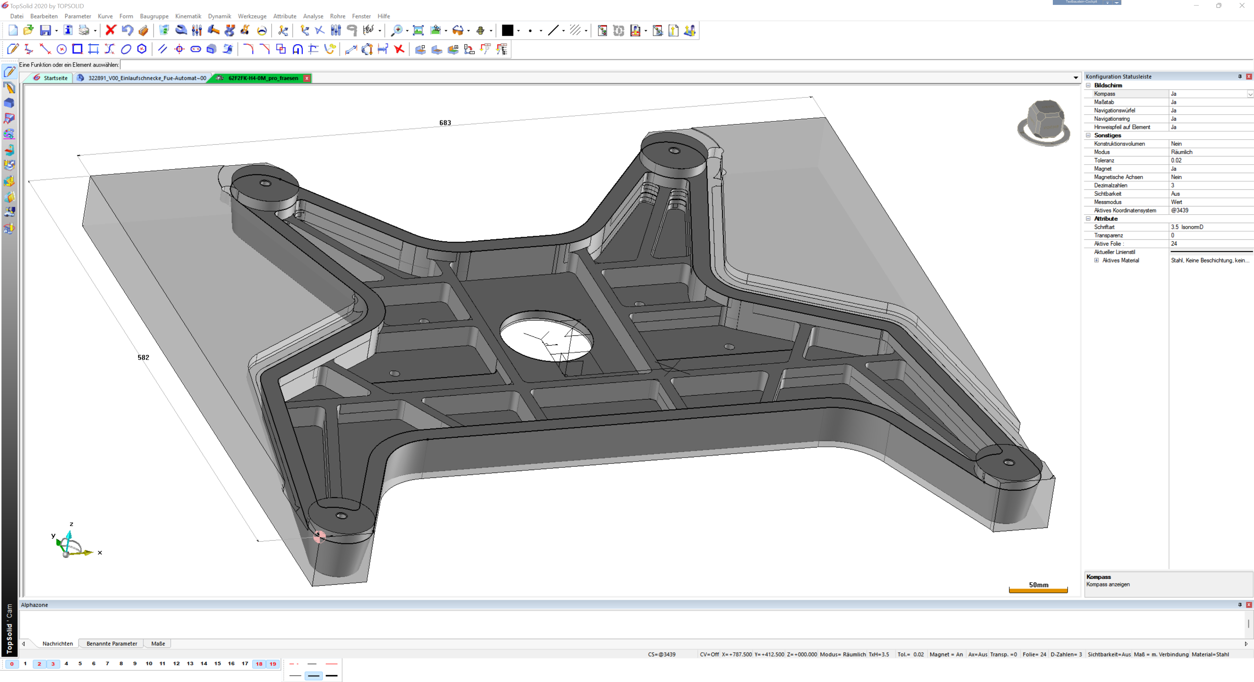Click the fillet curve tool icon

248,49
